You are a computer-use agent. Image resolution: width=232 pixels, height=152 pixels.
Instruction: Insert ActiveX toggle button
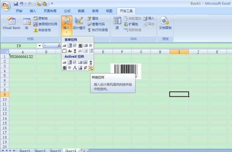[85, 68]
